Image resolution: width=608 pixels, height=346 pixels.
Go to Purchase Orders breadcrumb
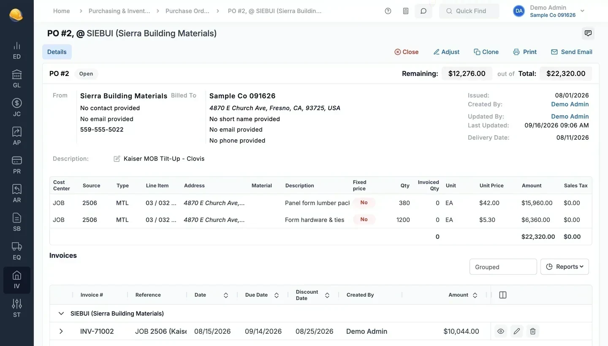coord(187,11)
